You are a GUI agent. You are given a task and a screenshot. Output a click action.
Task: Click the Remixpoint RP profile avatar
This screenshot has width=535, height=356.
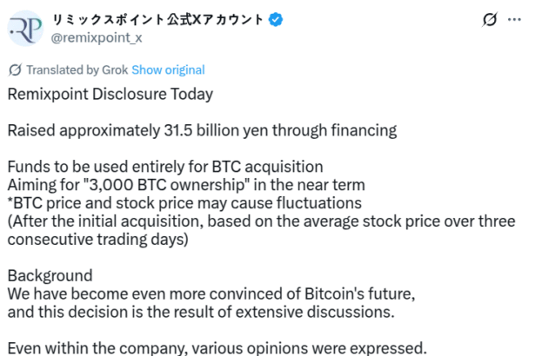(28, 27)
